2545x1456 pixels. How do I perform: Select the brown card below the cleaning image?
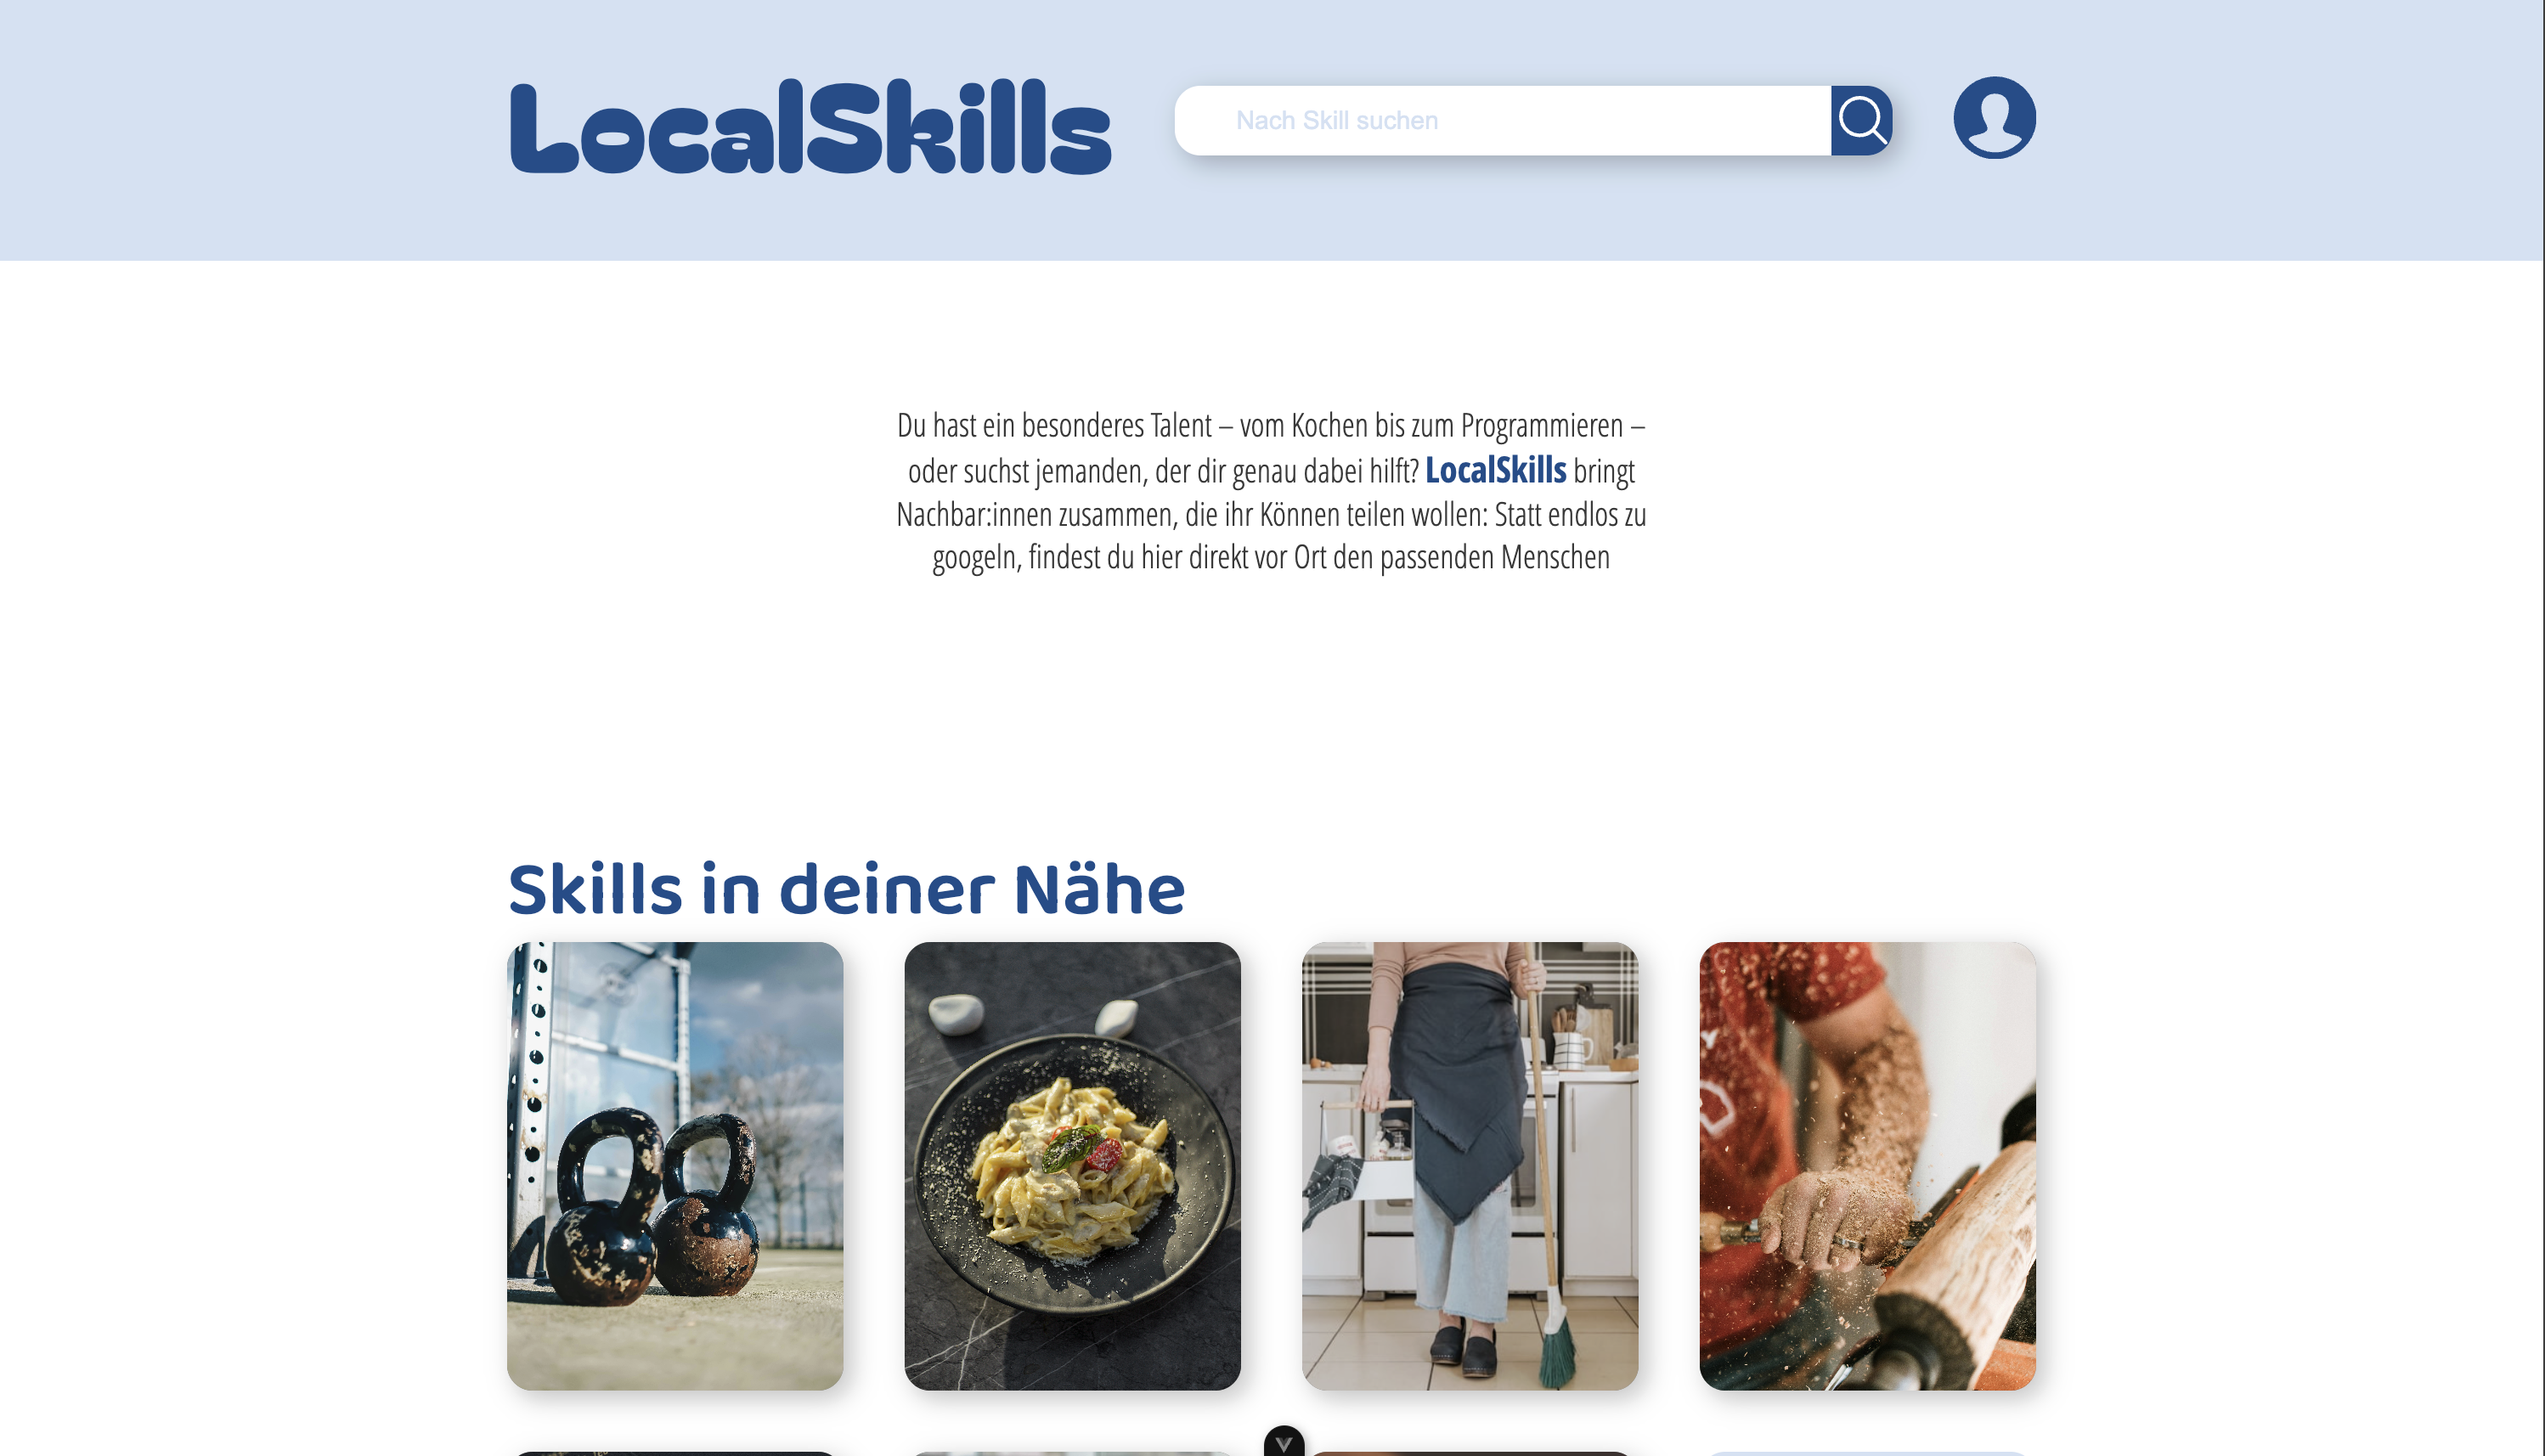(x=1470, y=1454)
